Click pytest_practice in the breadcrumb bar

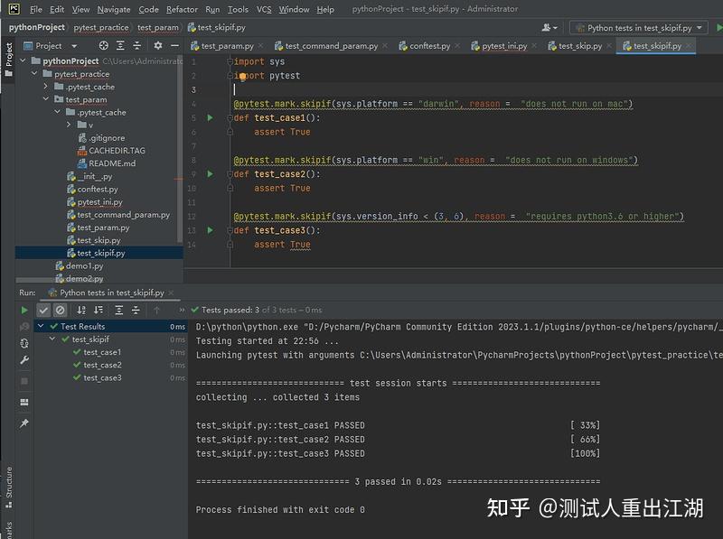click(101, 28)
